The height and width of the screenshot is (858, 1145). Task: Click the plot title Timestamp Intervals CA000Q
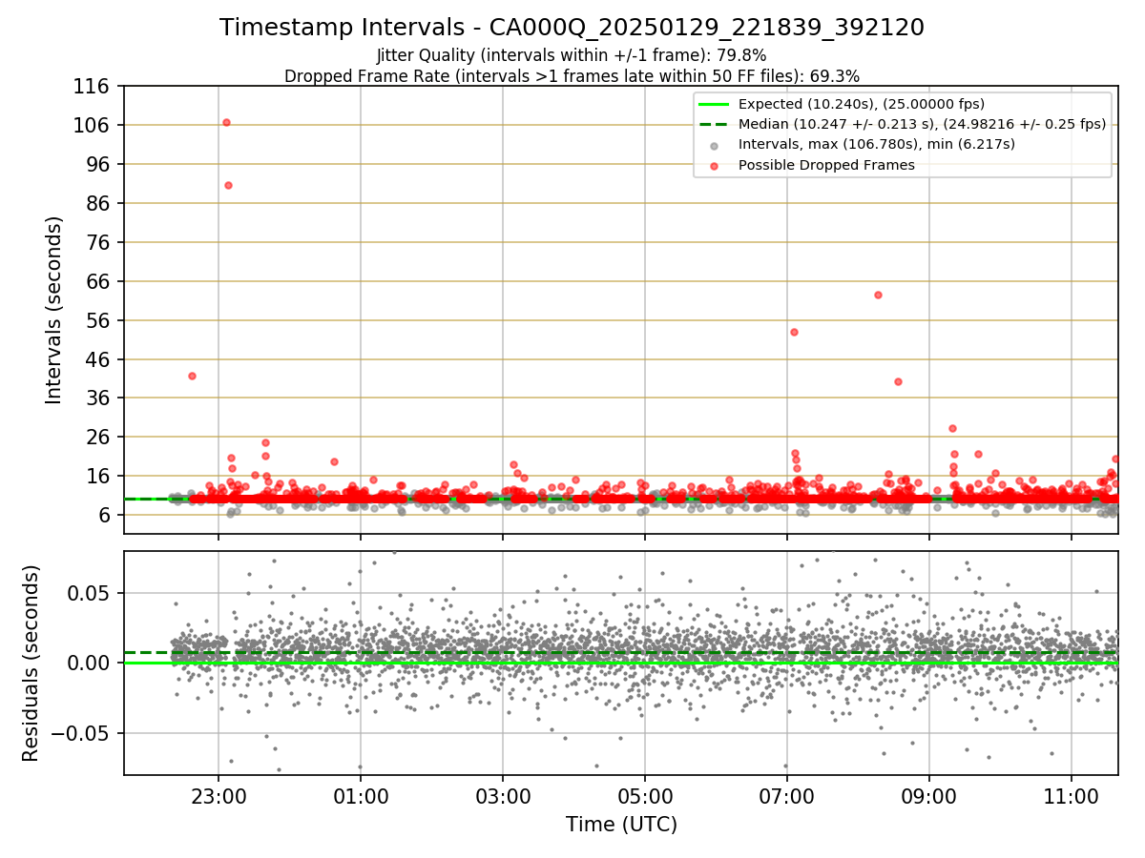(x=572, y=28)
